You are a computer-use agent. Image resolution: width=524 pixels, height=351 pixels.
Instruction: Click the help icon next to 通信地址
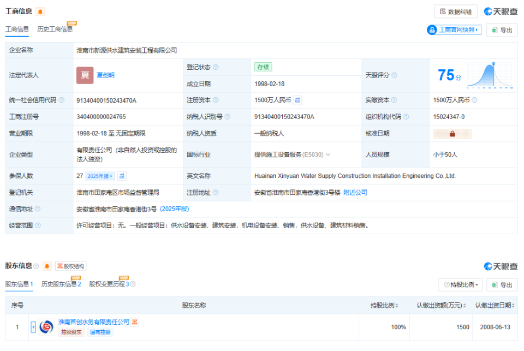[38, 209]
